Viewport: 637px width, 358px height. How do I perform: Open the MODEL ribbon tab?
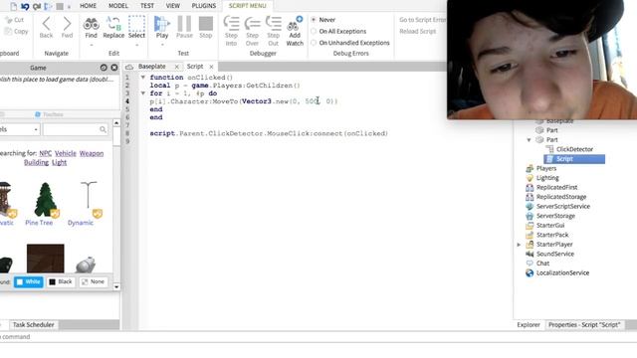coord(118,6)
